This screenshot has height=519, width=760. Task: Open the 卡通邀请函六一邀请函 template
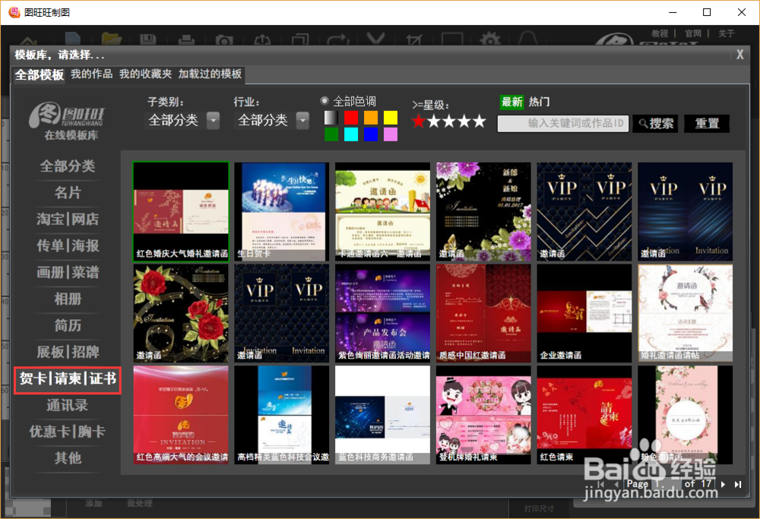382,212
